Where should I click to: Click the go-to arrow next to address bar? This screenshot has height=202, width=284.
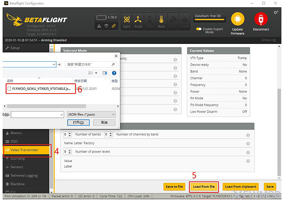[59, 64]
